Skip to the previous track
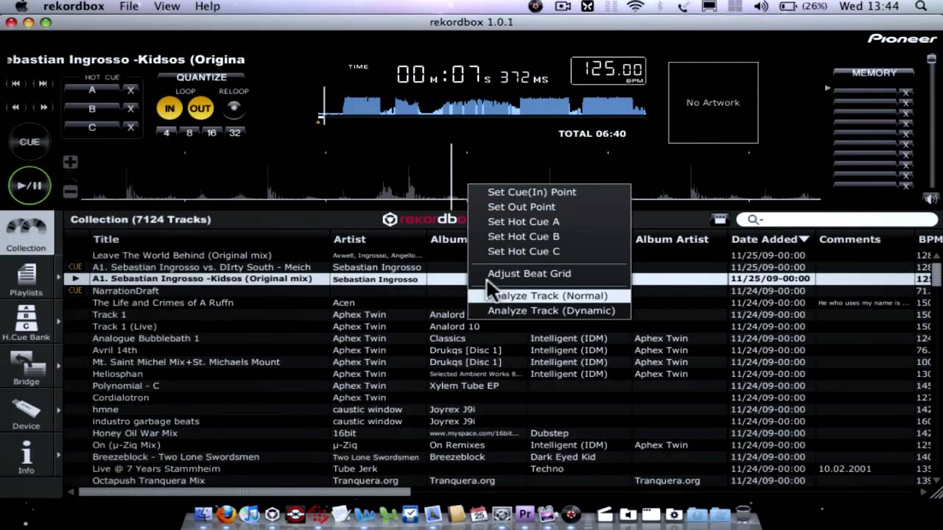Image resolution: width=943 pixels, height=530 pixels. click(x=15, y=84)
